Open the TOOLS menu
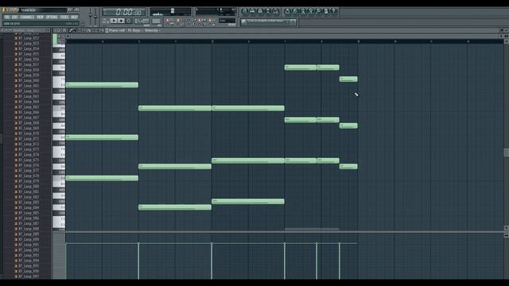 pos(64,17)
